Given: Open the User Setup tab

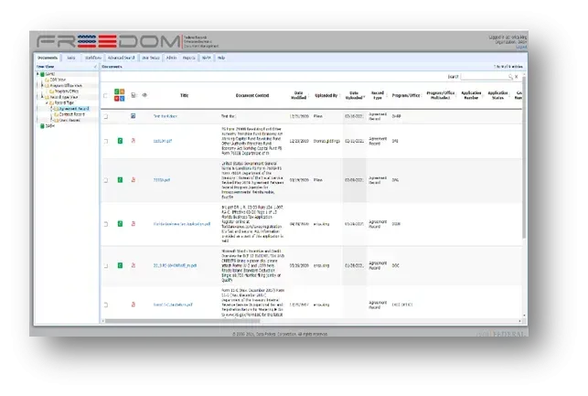Looking at the screenshot, I should pyautogui.click(x=151, y=58).
